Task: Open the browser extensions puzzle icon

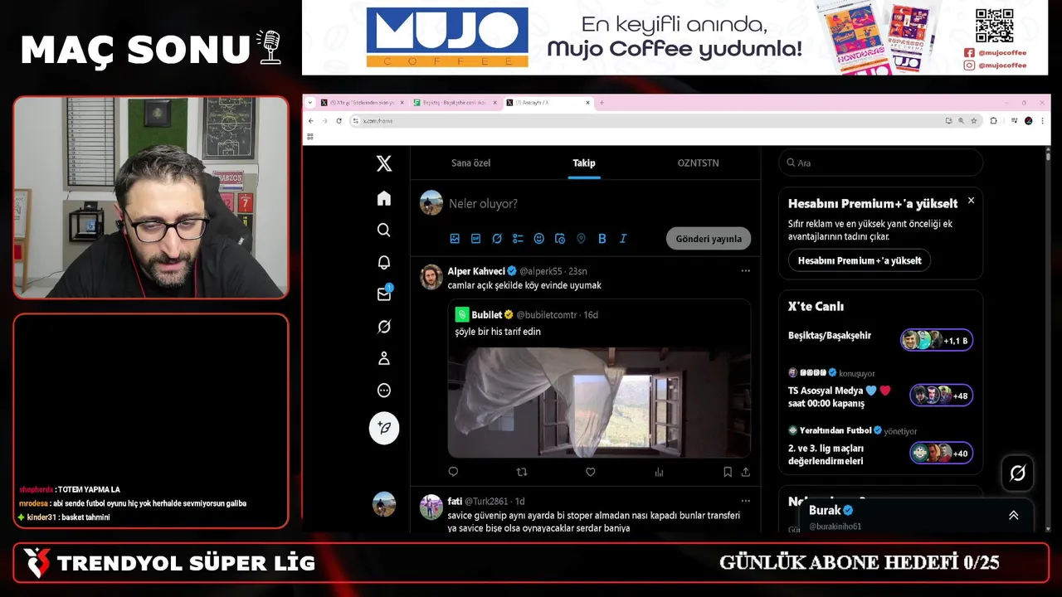Action: [x=993, y=121]
